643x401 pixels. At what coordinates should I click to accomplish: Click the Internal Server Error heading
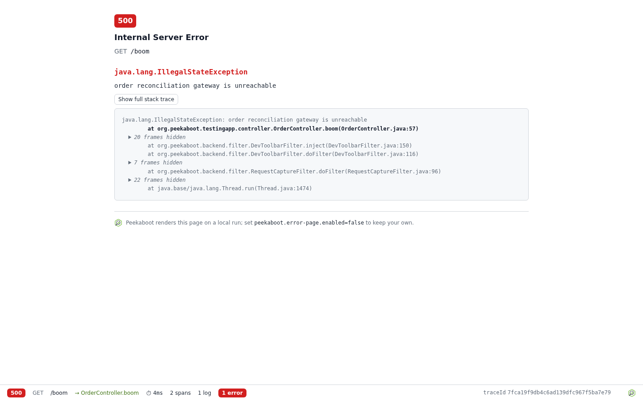161,37
